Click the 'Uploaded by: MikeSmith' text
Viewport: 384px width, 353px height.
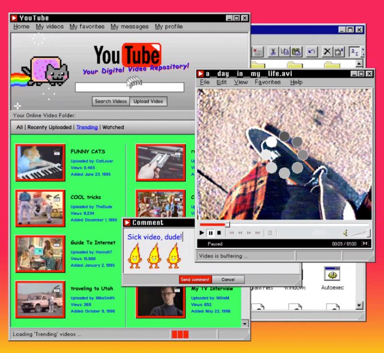(93, 298)
